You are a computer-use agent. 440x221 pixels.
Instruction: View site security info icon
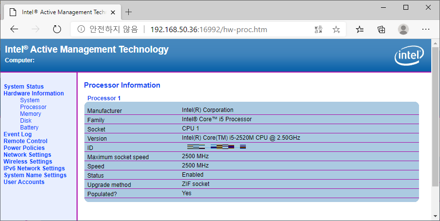81,29
